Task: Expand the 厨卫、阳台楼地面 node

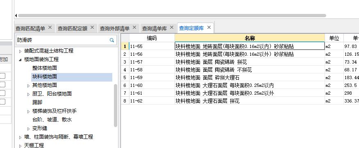Action: [x=28, y=94]
